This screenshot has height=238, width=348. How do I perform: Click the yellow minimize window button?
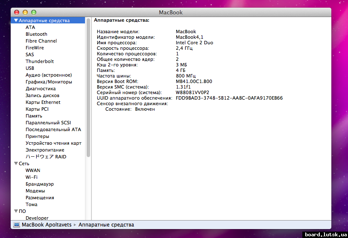click(25, 13)
